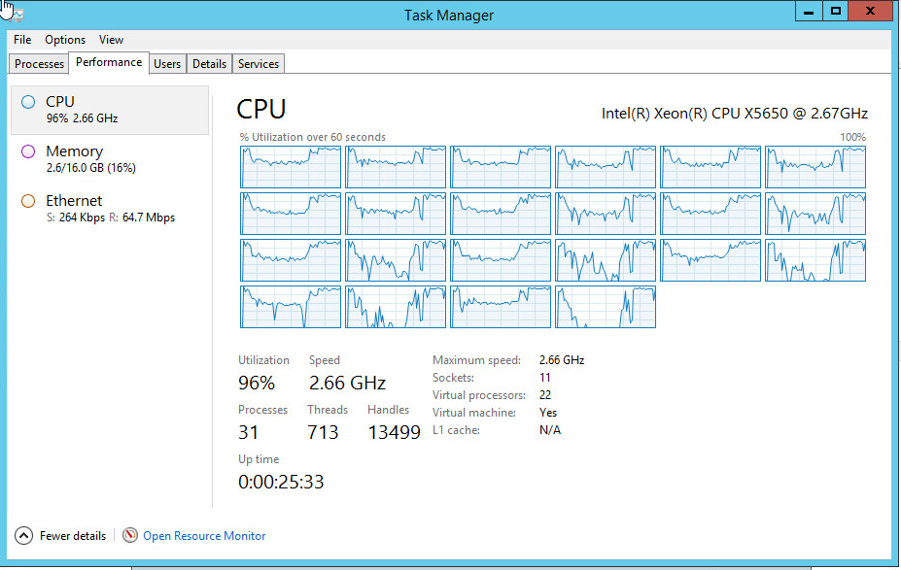The width and height of the screenshot is (901, 570).
Task: Click the CPU blue circle icon
Action: pos(27,102)
